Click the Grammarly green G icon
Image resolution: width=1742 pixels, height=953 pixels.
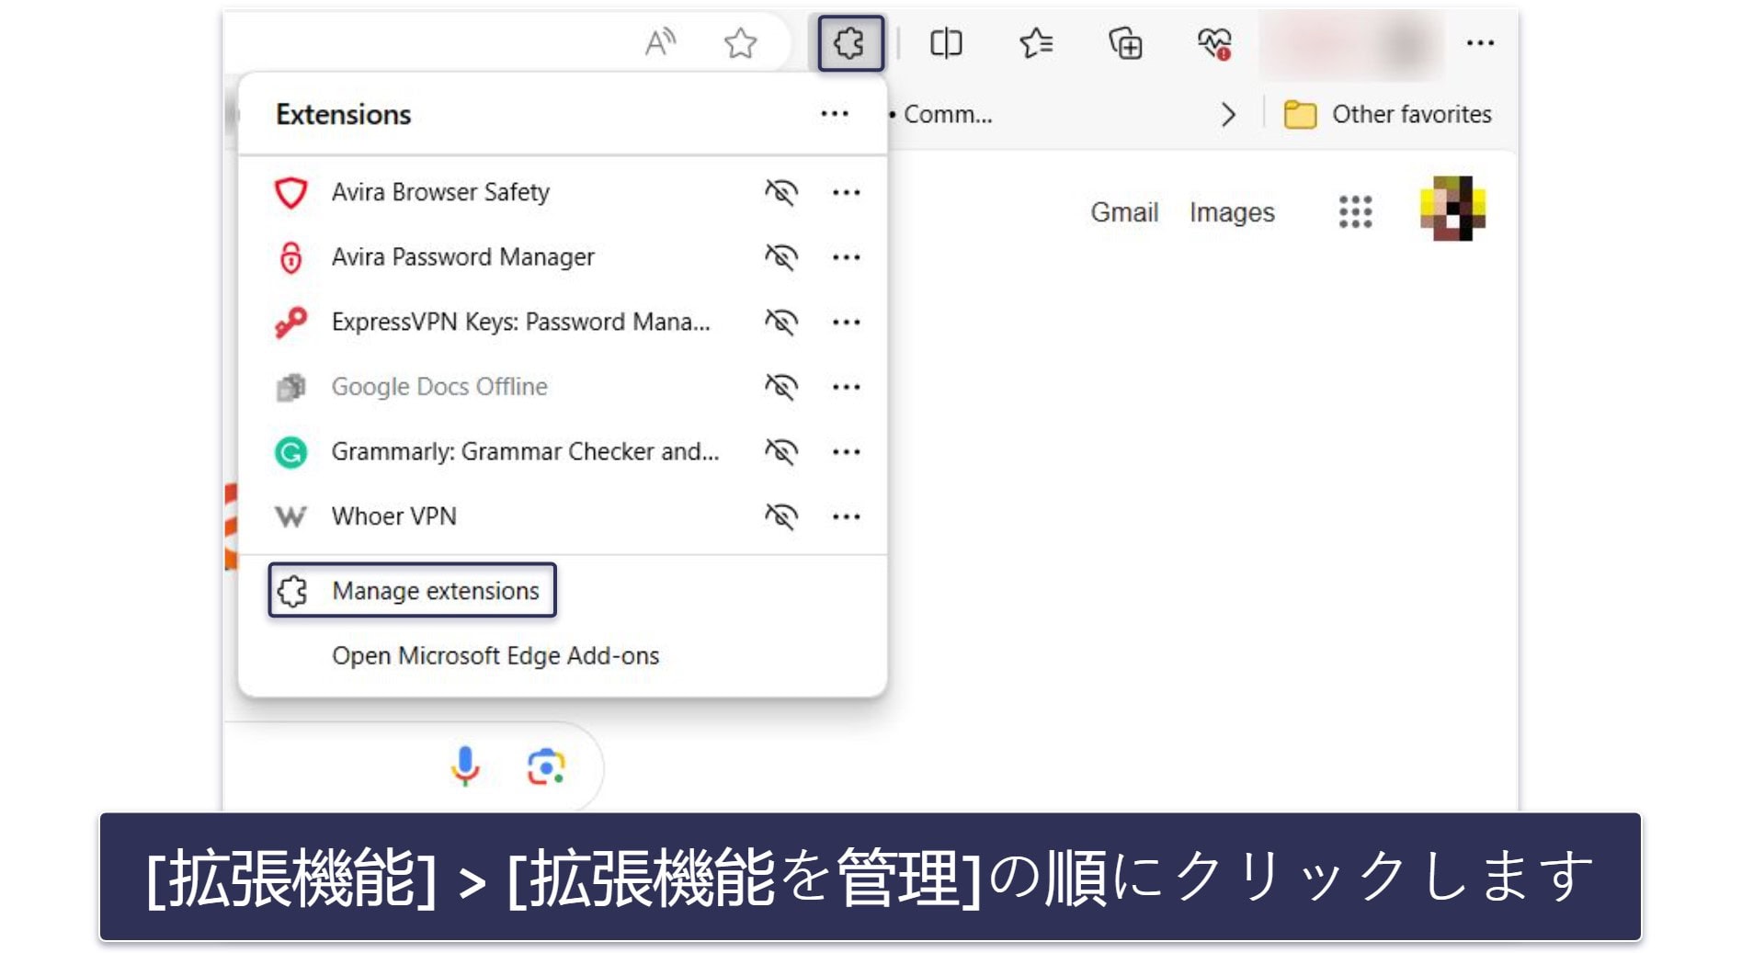[291, 451]
